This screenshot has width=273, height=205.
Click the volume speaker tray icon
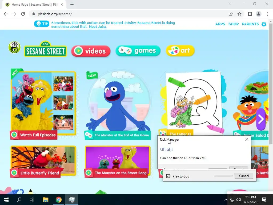[x=239, y=200]
